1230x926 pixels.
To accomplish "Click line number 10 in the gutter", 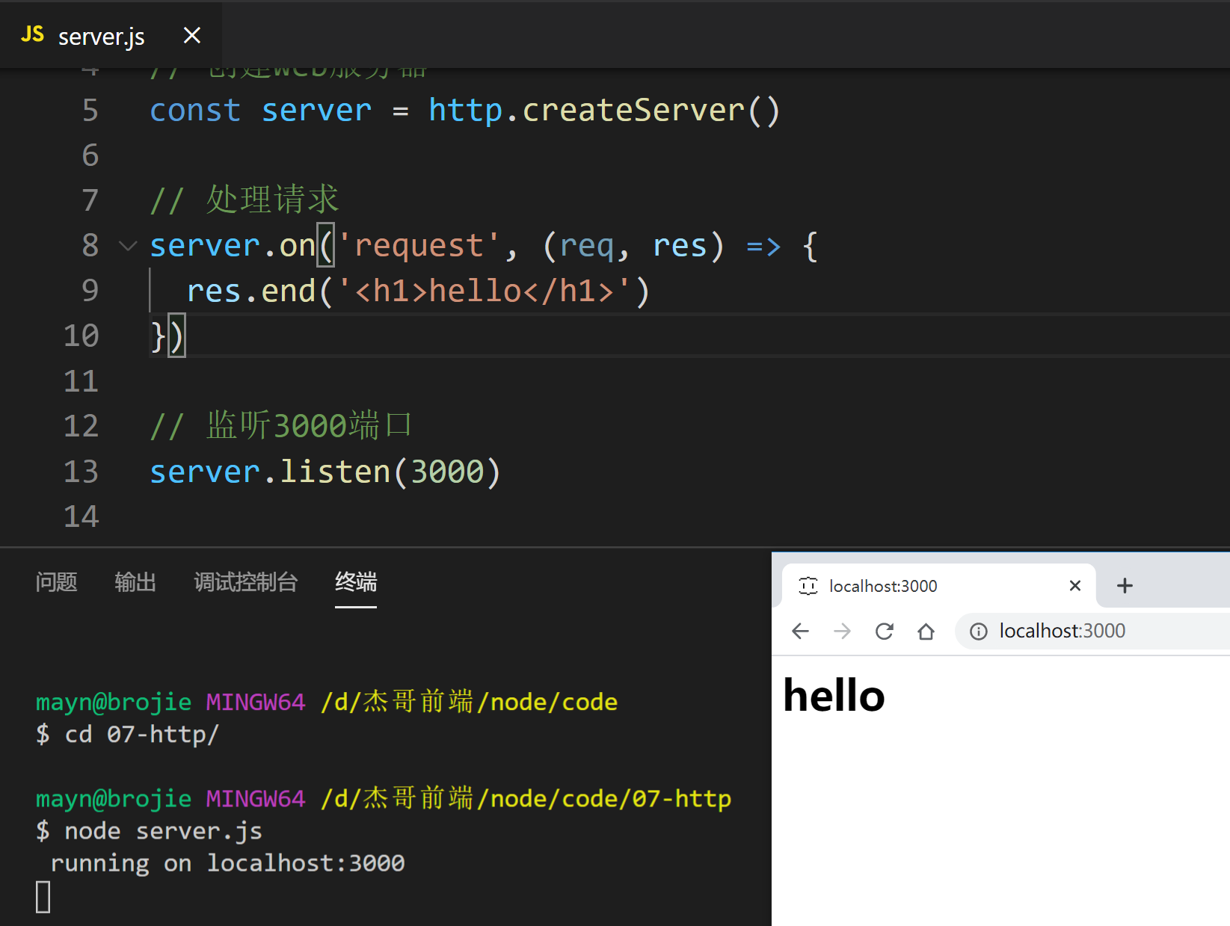I will [x=81, y=336].
